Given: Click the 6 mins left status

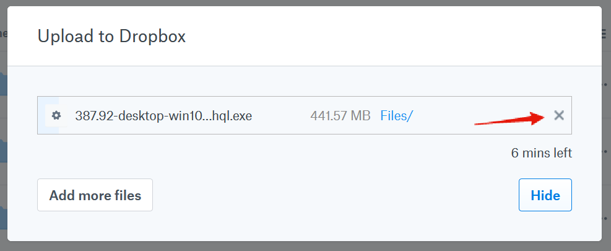Looking at the screenshot, I should 541,152.
